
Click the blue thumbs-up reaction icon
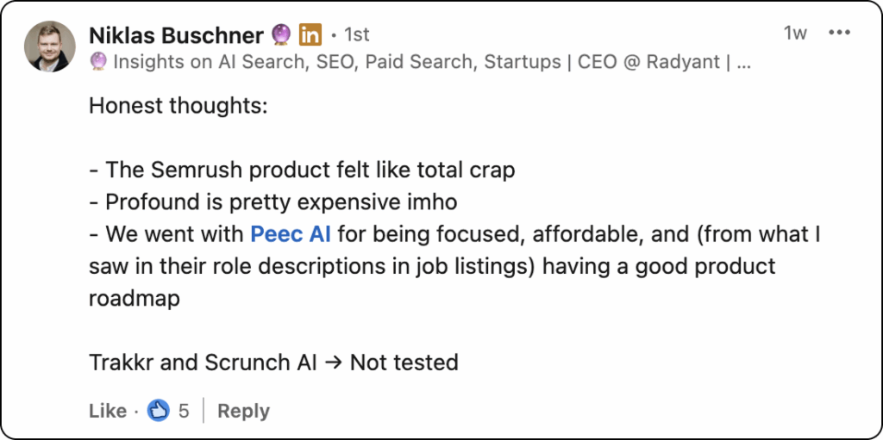(x=159, y=411)
